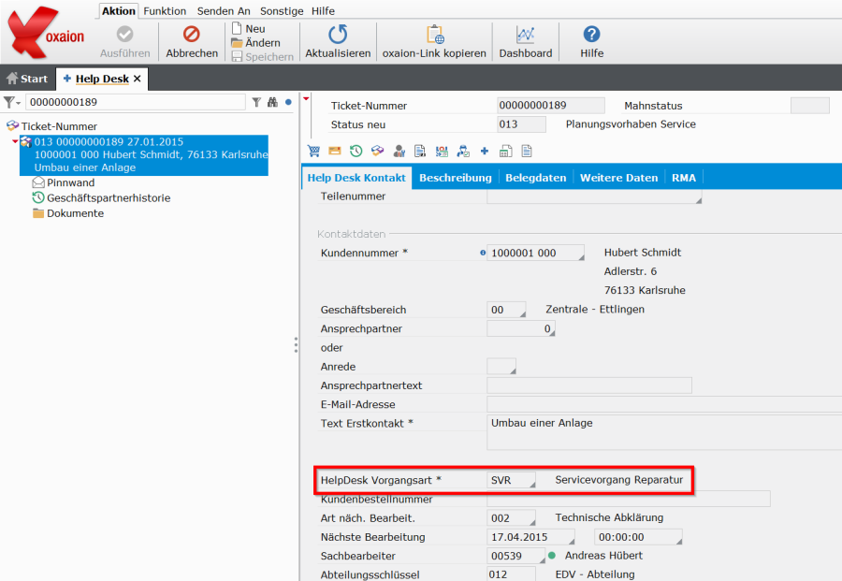The width and height of the screenshot is (842, 581).
Task: Click the Neu button
Action: pyautogui.click(x=249, y=28)
